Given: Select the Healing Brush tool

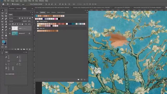Looking at the screenshot, I should tap(6, 19).
